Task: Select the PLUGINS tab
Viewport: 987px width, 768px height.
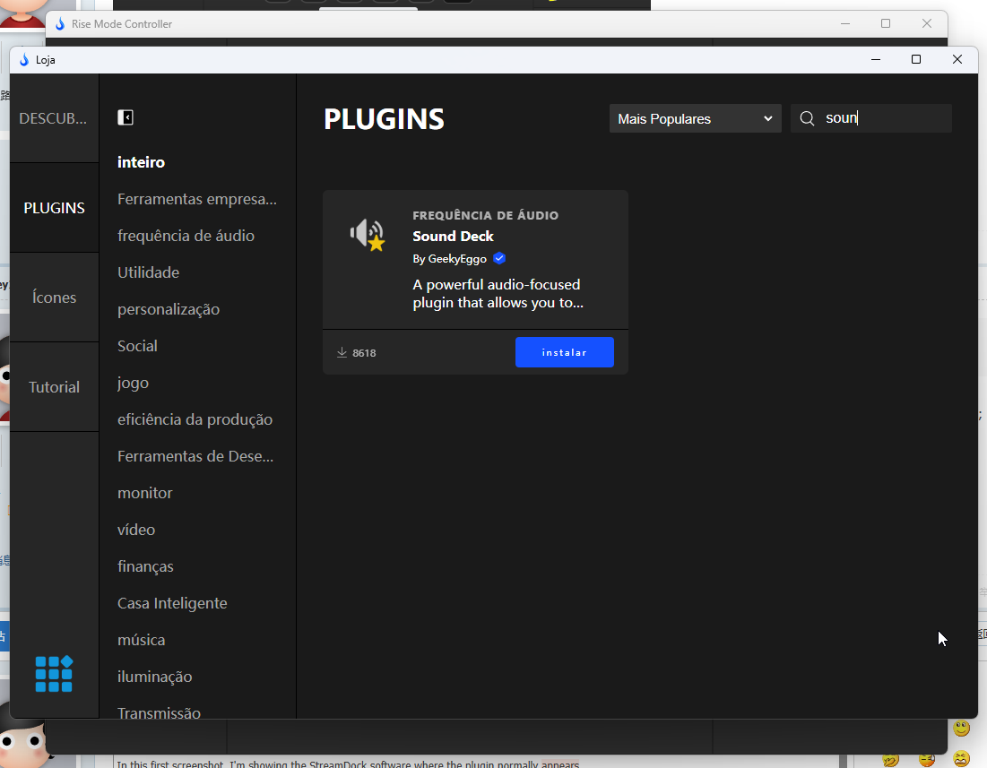Action: [54, 208]
